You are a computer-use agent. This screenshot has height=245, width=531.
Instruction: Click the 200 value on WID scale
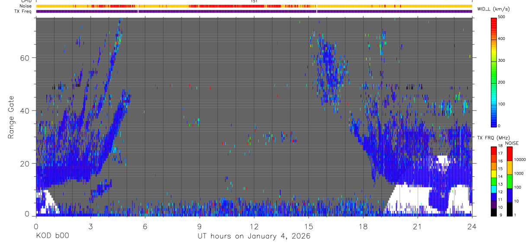coord(502,82)
